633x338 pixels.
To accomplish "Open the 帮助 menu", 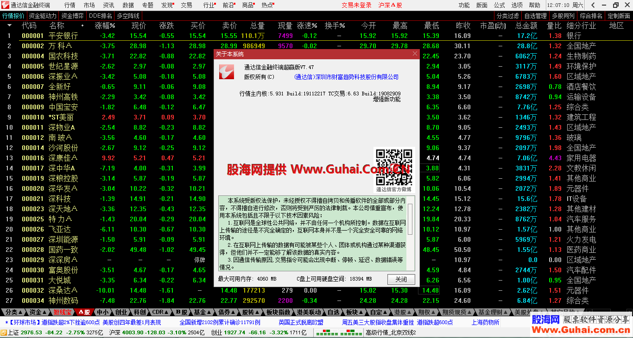I will coord(535,5).
